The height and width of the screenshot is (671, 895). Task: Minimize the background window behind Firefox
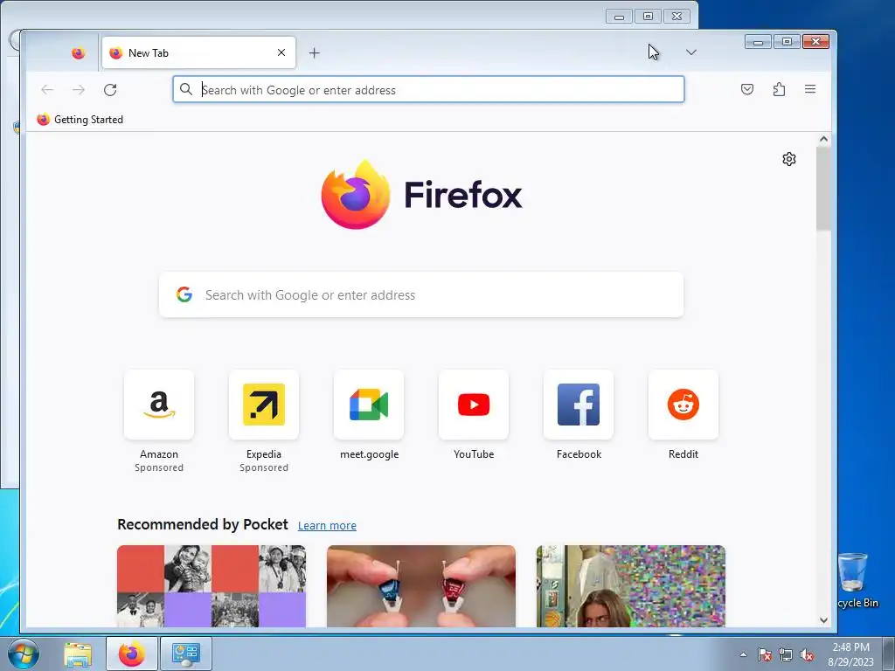tap(619, 17)
